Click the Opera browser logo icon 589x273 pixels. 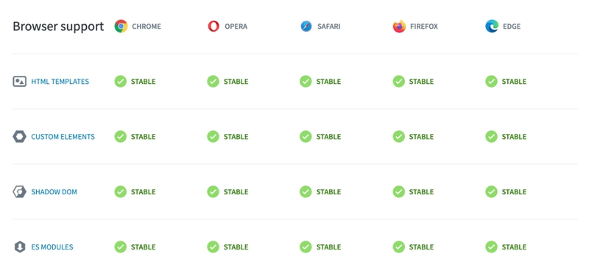pyautogui.click(x=214, y=26)
